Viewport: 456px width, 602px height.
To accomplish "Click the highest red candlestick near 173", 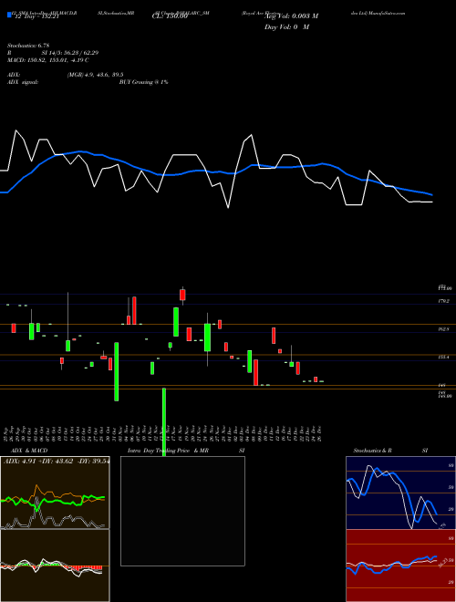I will point(182,295).
